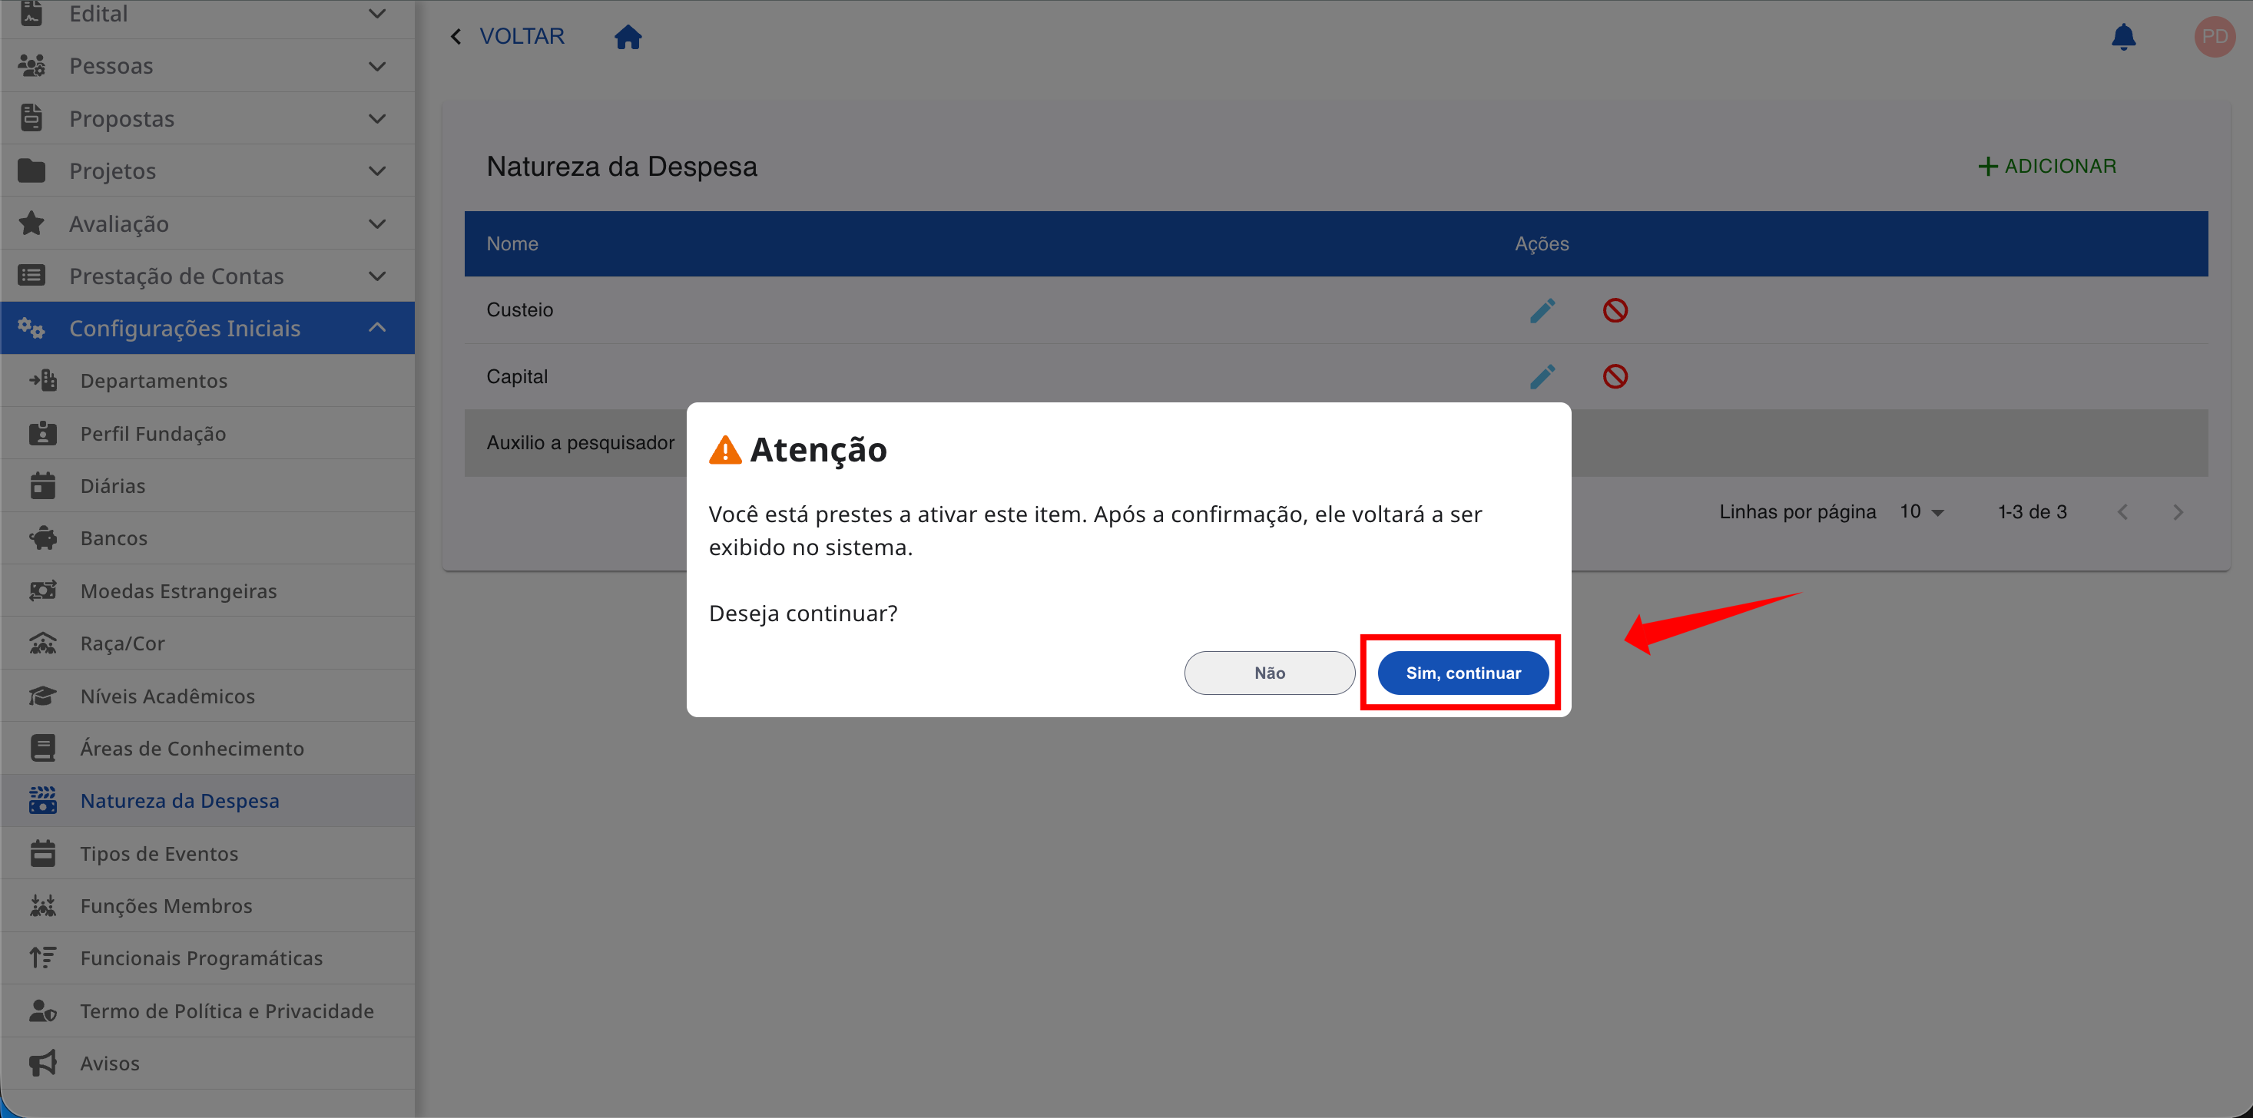This screenshot has height=1118, width=2253.
Task: Click the home icon in top bar
Action: [628, 37]
